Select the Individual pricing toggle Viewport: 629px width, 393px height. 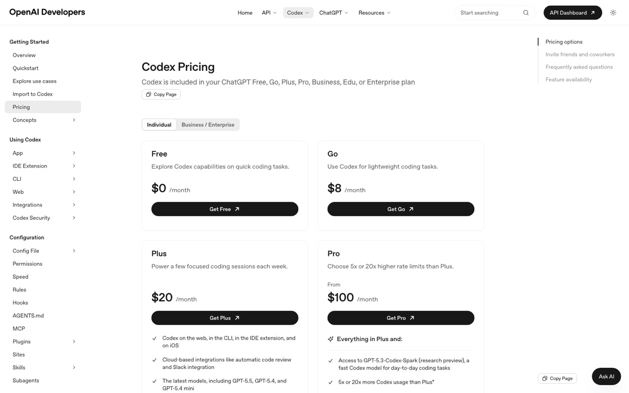[159, 125]
